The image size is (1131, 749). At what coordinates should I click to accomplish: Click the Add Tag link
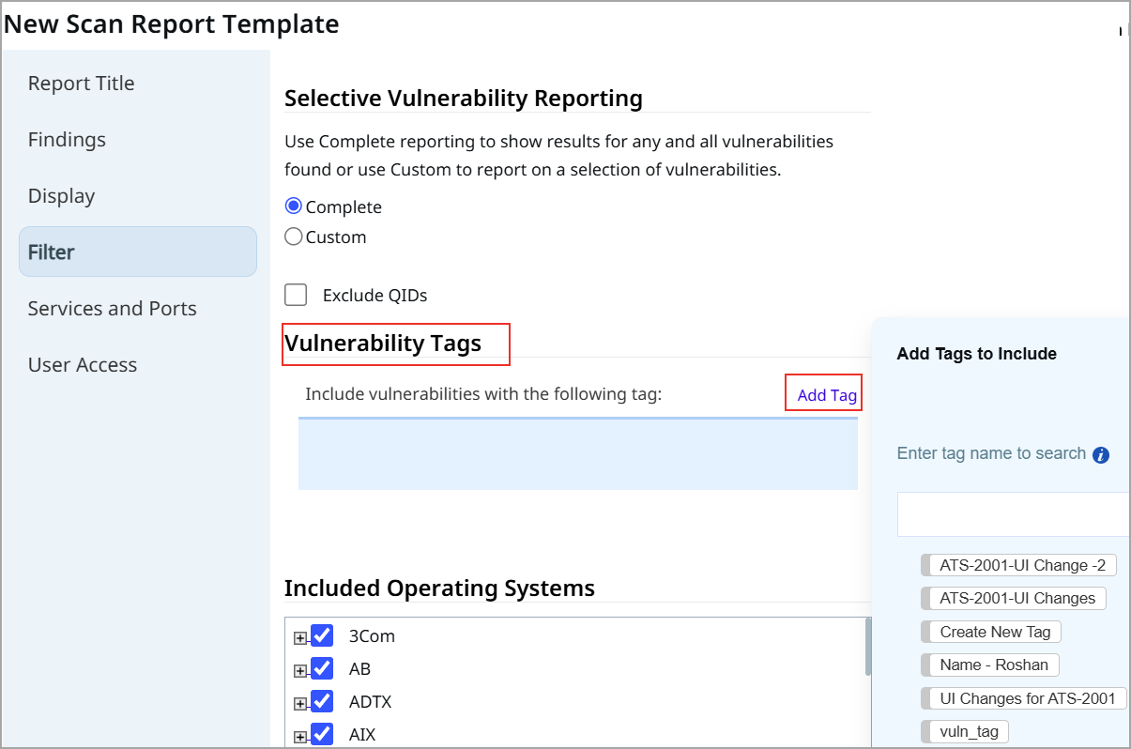click(827, 395)
